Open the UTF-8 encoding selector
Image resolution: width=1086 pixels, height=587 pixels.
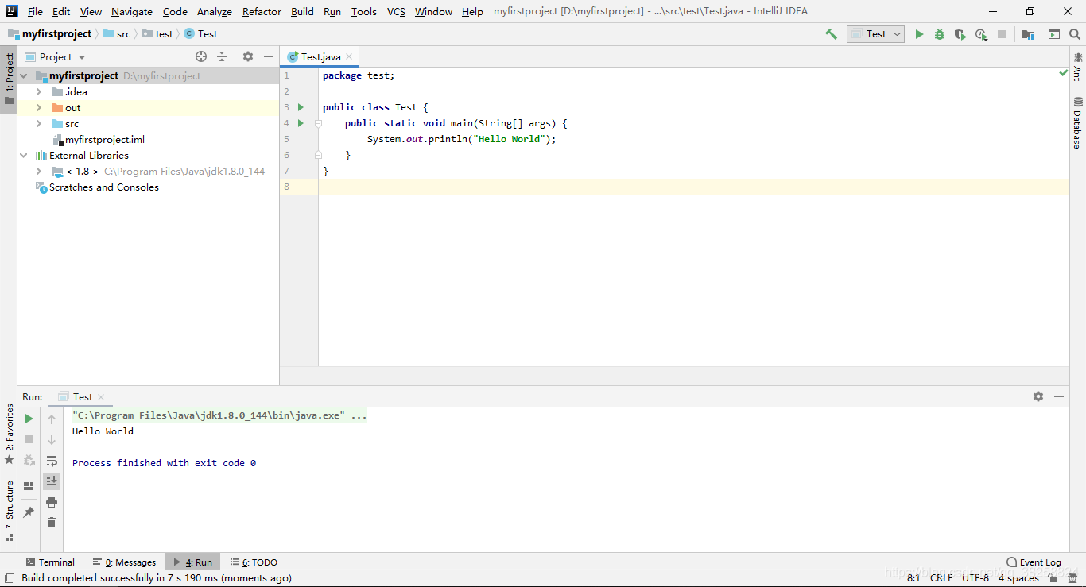click(x=975, y=578)
